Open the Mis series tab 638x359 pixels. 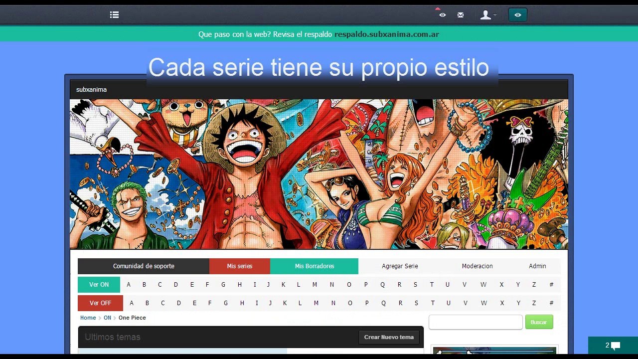point(240,266)
